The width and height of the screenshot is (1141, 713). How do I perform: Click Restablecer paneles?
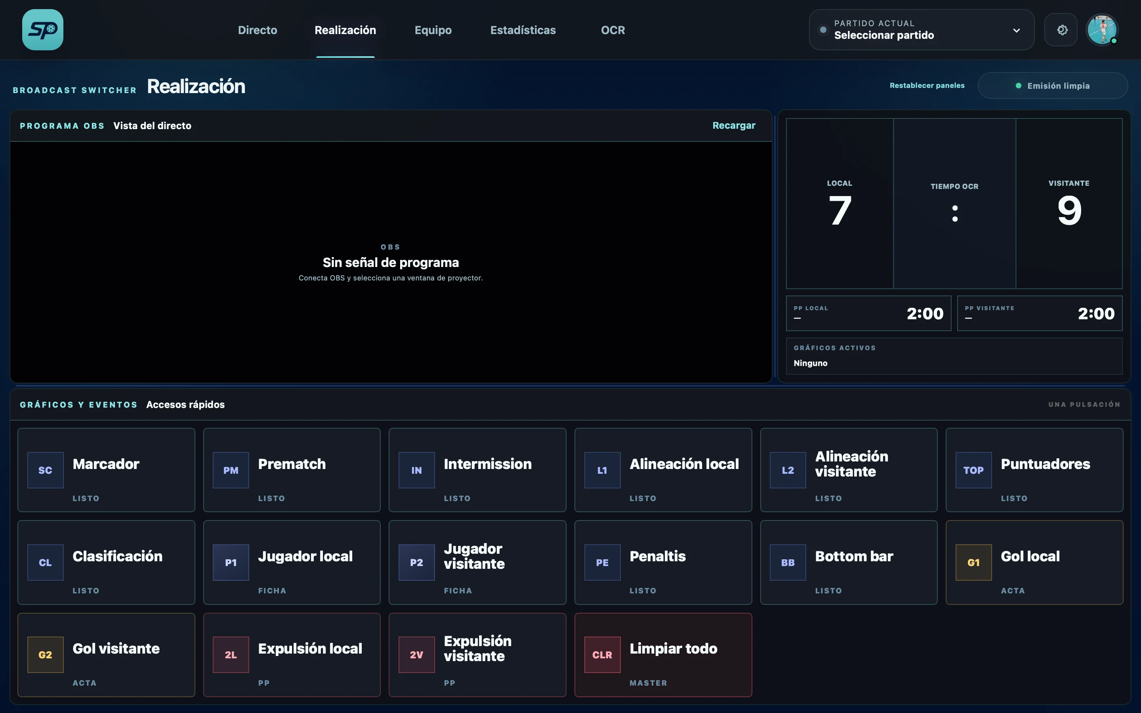click(x=927, y=85)
